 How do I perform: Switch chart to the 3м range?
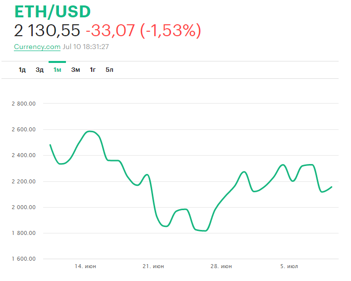point(75,70)
